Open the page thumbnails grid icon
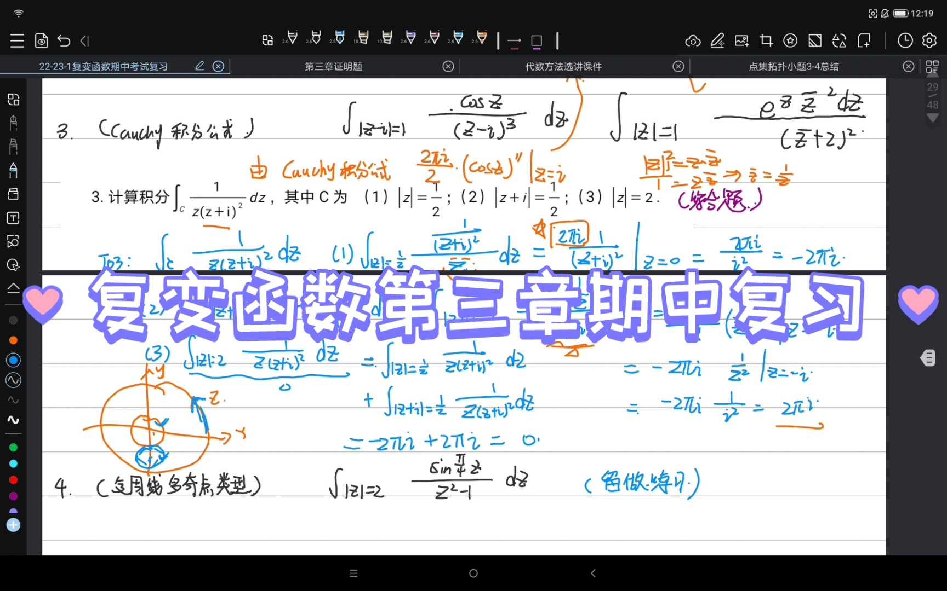 [x=932, y=67]
